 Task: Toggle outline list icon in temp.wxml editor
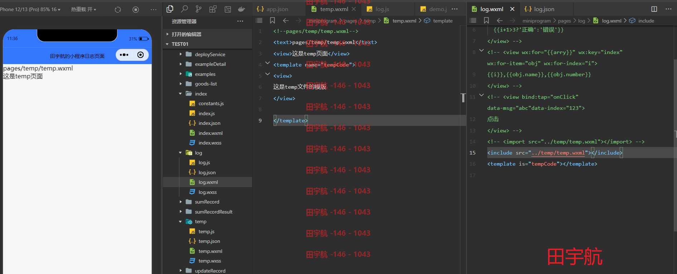point(259,21)
